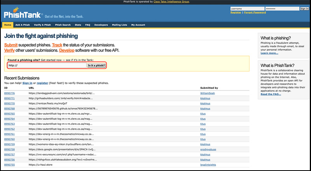Follow Cisco Talos Intelligence Group link

pos(171,2)
